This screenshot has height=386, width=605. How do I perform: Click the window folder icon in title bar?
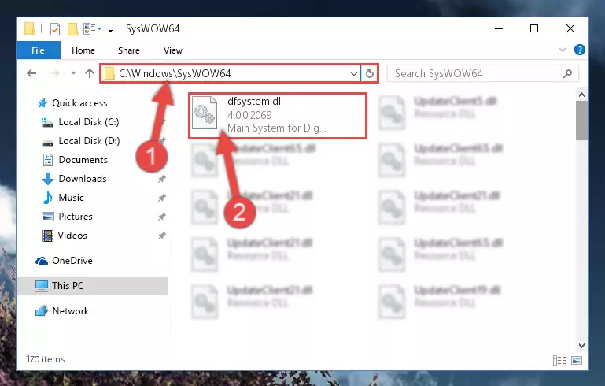(x=30, y=28)
